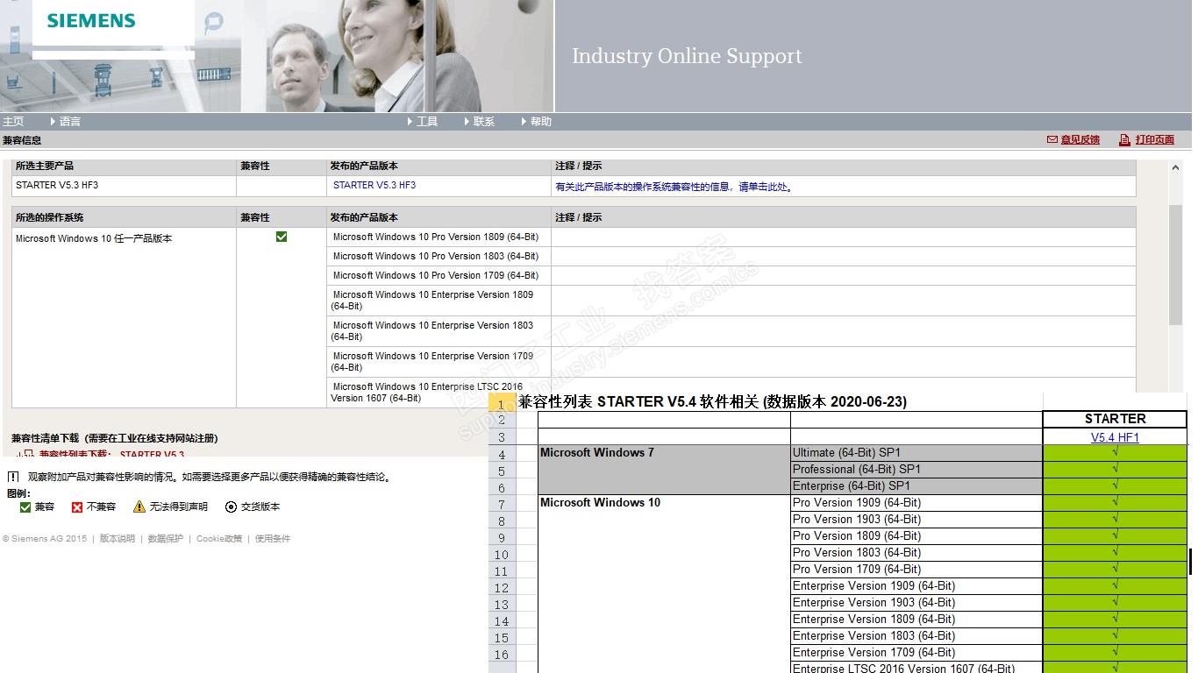Go to the 主页 menu
1198x673 pixels.
13,122
